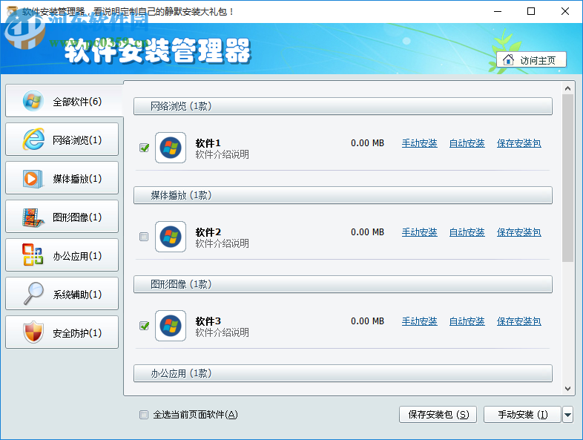
Task: Open the 办公应用(1) category
Action: (62, 255)
